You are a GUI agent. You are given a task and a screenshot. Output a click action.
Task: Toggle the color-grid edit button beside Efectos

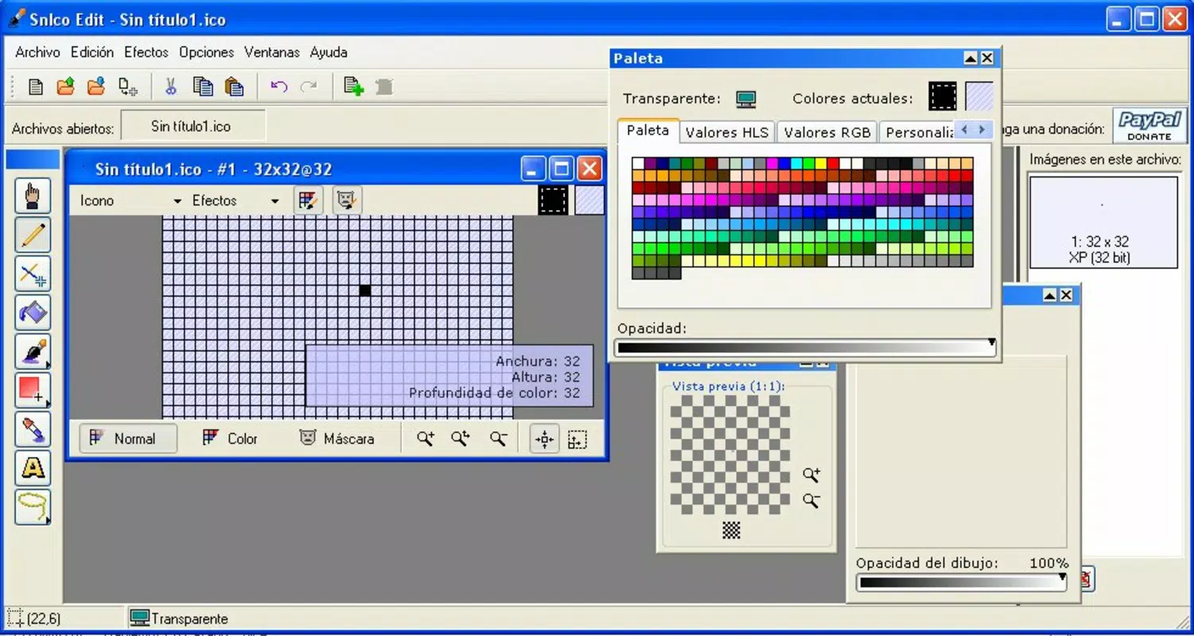point(308,200)
